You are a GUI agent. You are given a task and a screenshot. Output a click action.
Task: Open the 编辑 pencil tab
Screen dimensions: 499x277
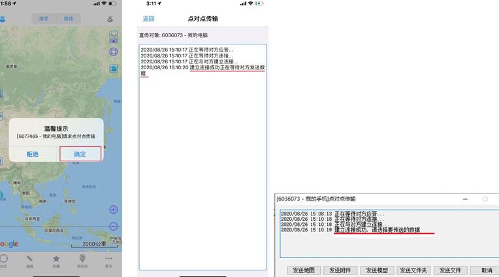tap(30, 261)
